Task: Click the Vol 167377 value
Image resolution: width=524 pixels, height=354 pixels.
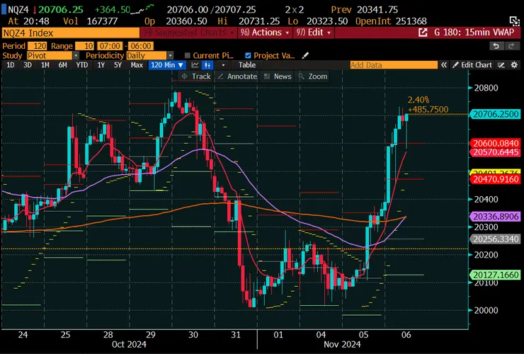Action: pos(102,21)
